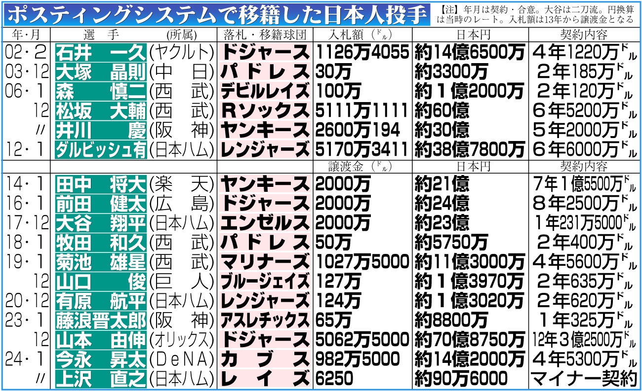The image size is (642, 391).
Task: Click the team 'エンゼルス'
Action: pos(265,223)
